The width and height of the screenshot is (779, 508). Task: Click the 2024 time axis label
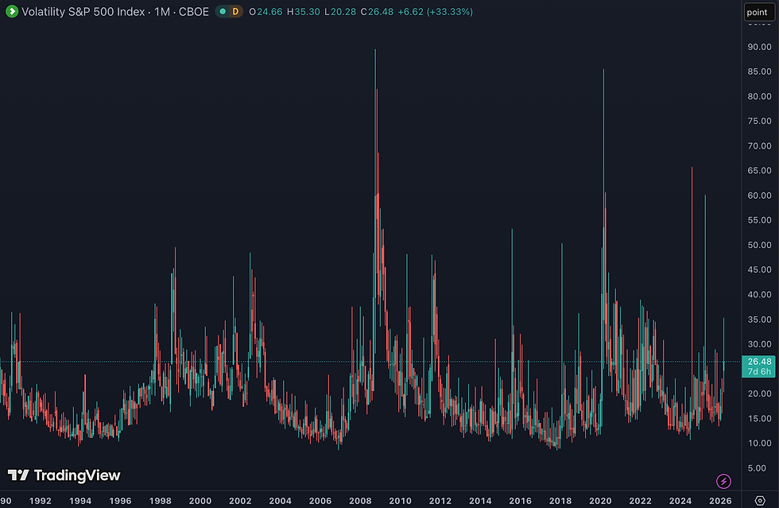680,501
